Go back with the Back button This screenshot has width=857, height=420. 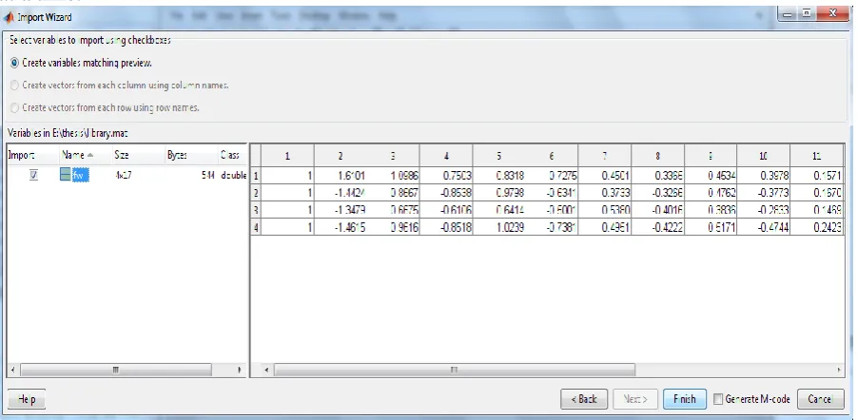click(583, 399)
